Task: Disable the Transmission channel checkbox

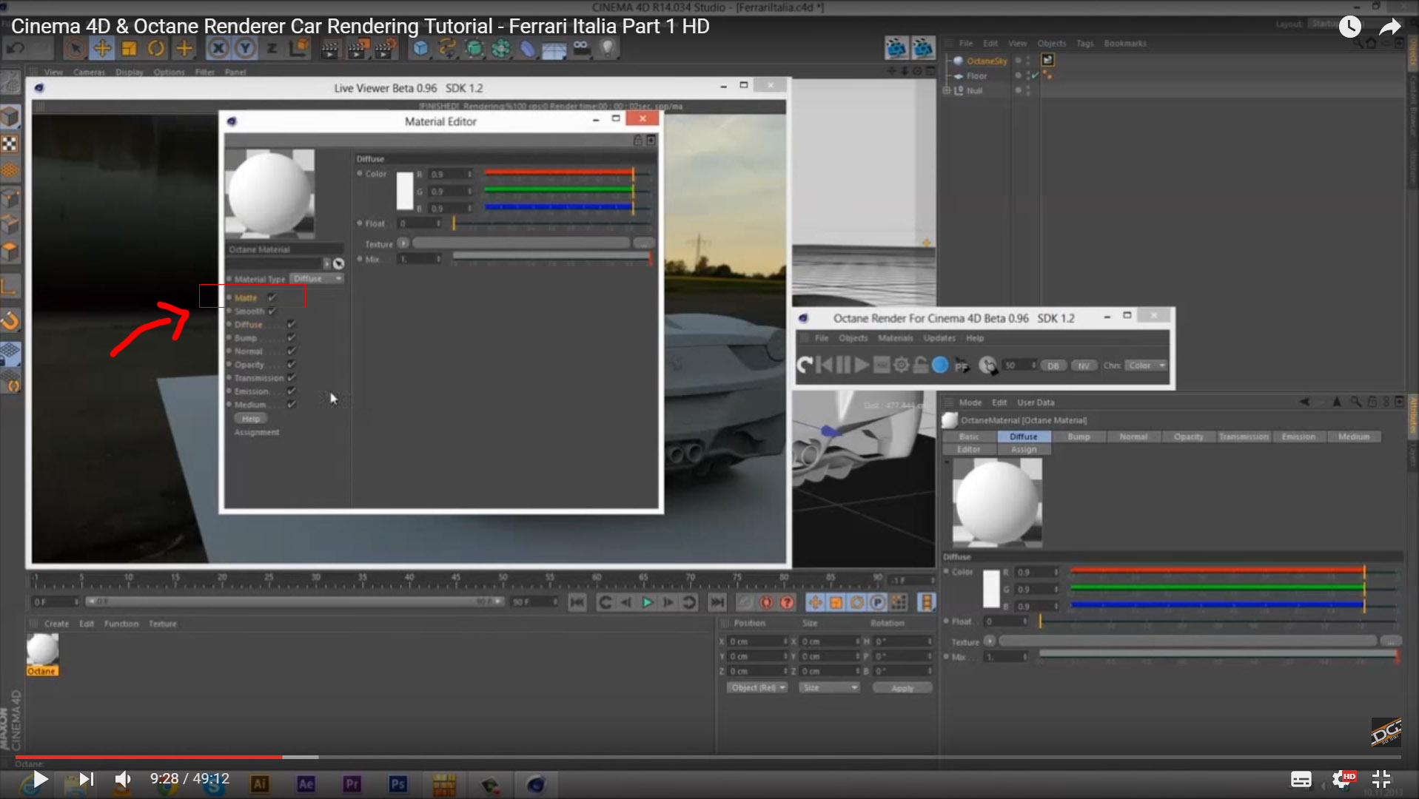Action: pos(292,377)
